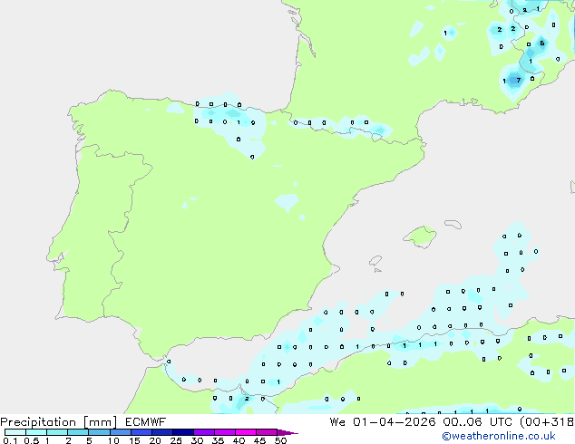Viewport: 575px width, 444px height.
Task: Click the '0.1' legend scale label
Action: click(10, 440)
